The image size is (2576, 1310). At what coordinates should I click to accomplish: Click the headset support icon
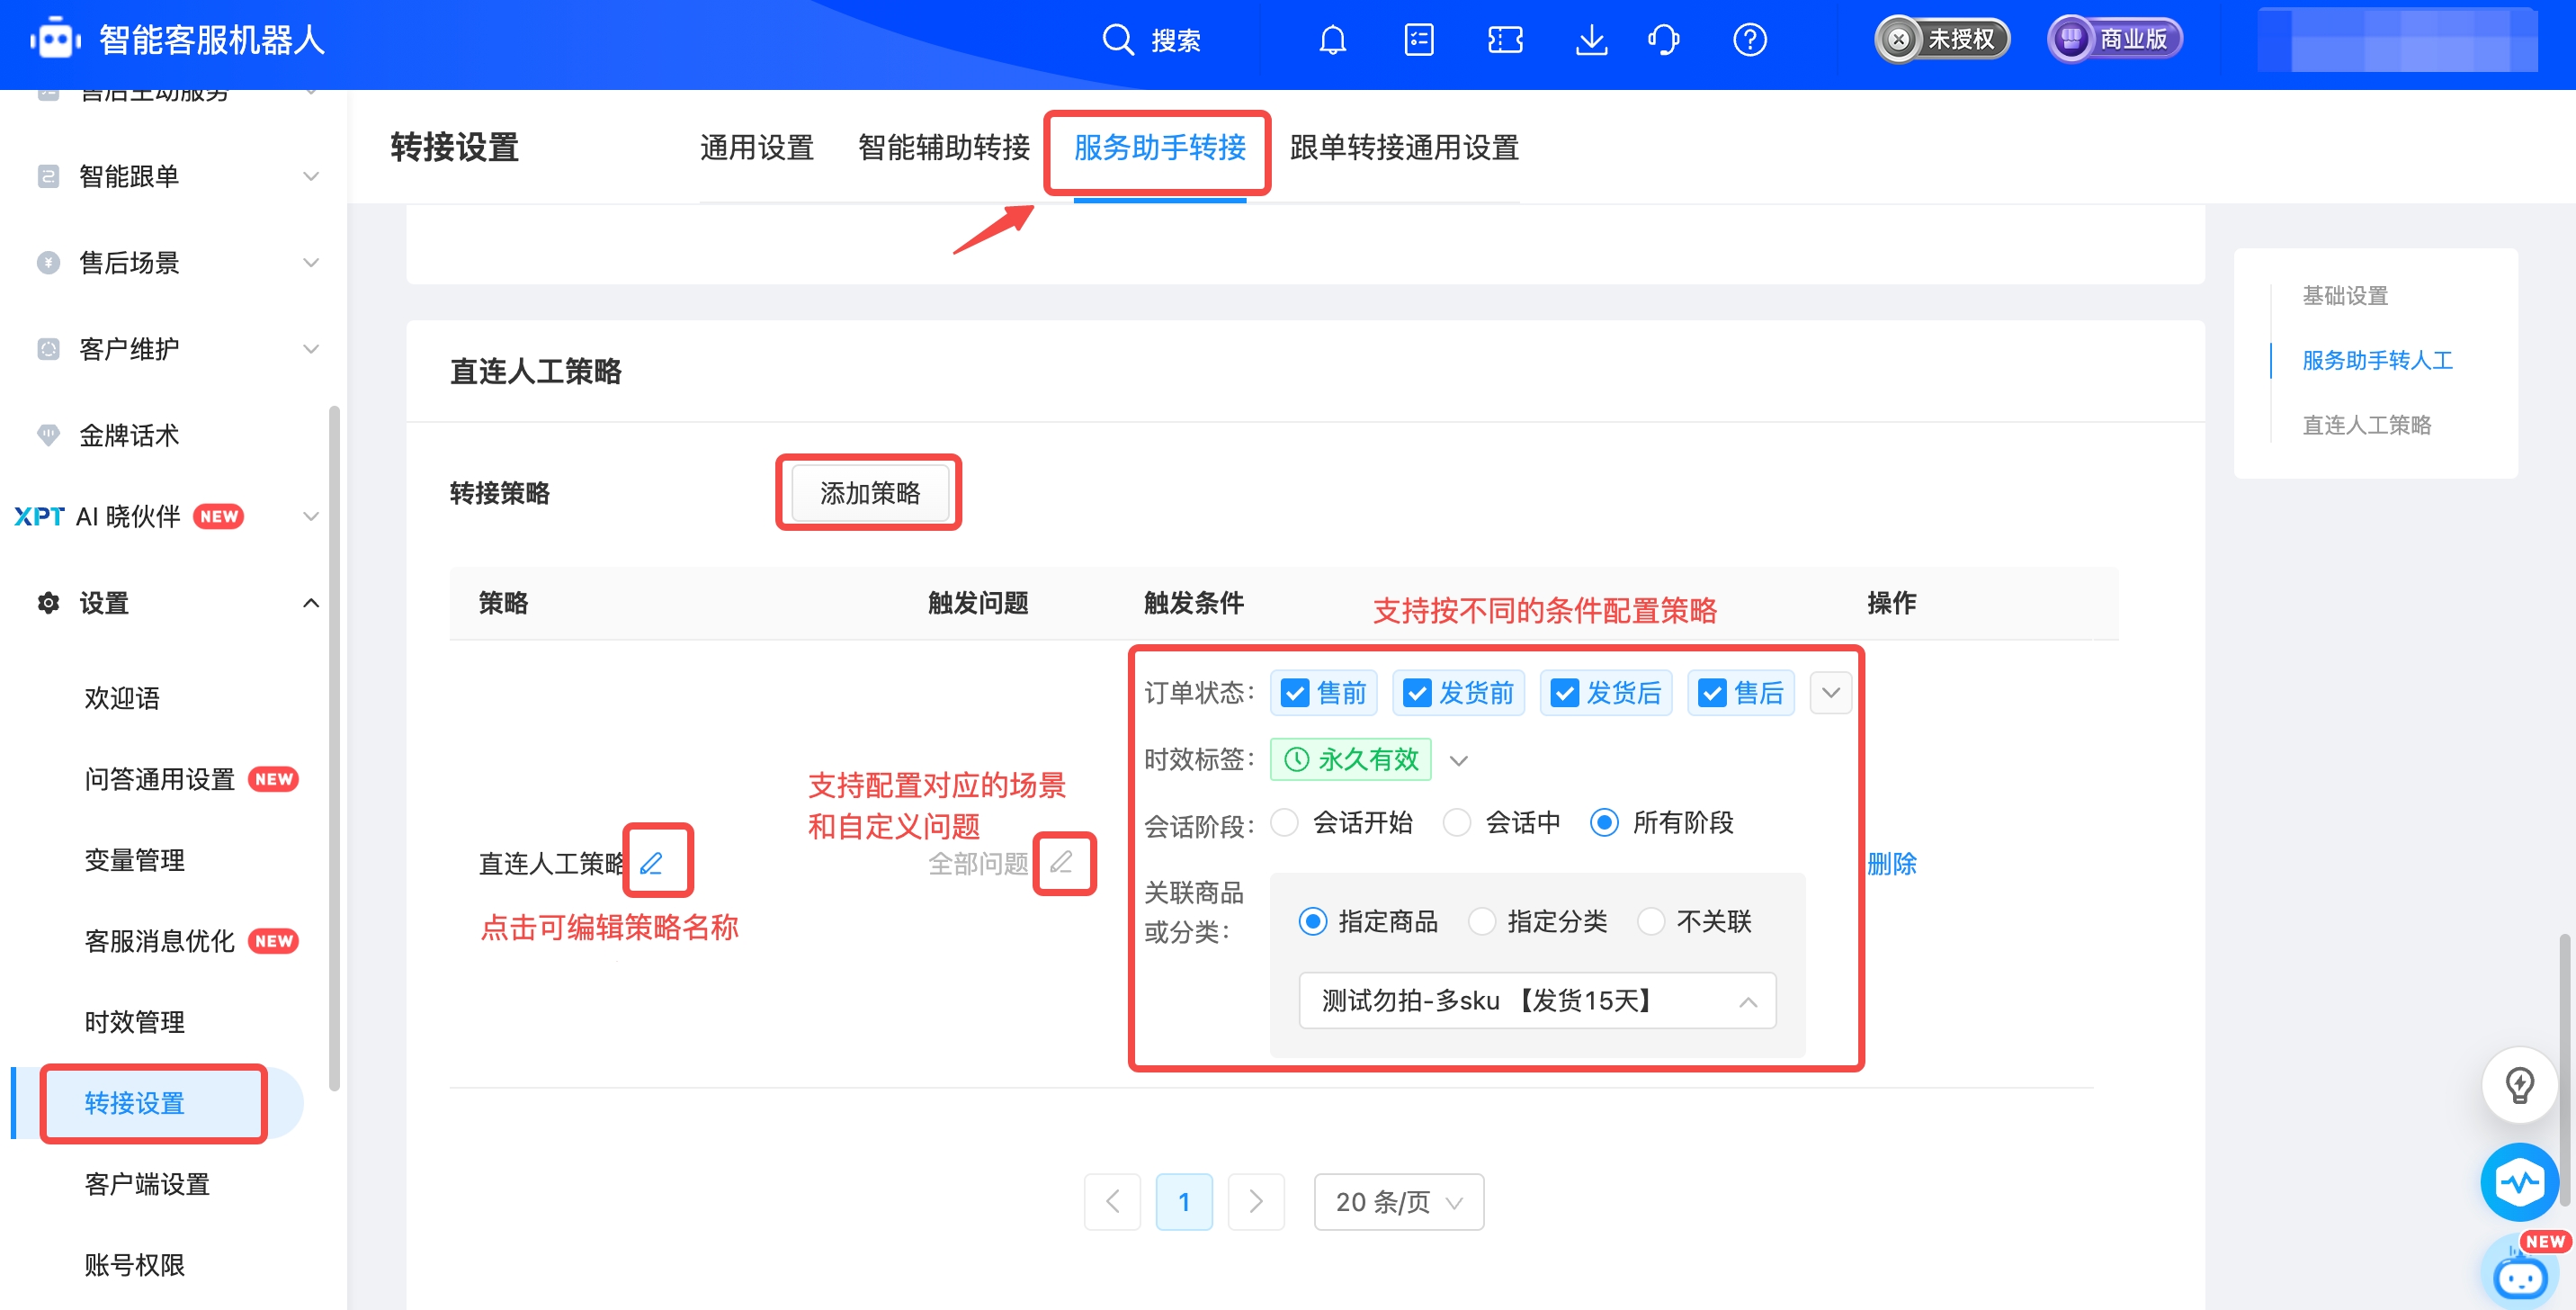[x=1663, y=40]
